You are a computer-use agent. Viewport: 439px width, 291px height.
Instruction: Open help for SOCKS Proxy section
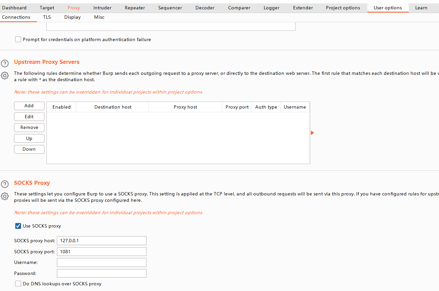tap(5, 184)
